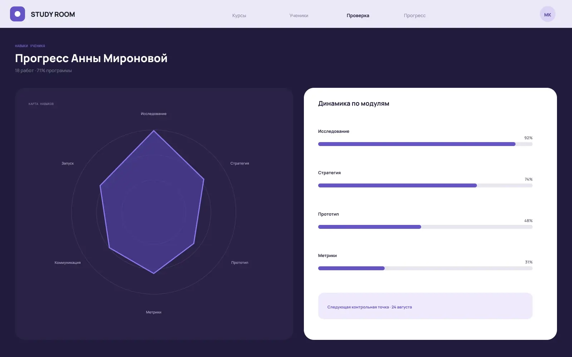The width and height of the screenshot is (572, 357).
Task: Click the Метрики axis label on radar
Action: (154, 312)
